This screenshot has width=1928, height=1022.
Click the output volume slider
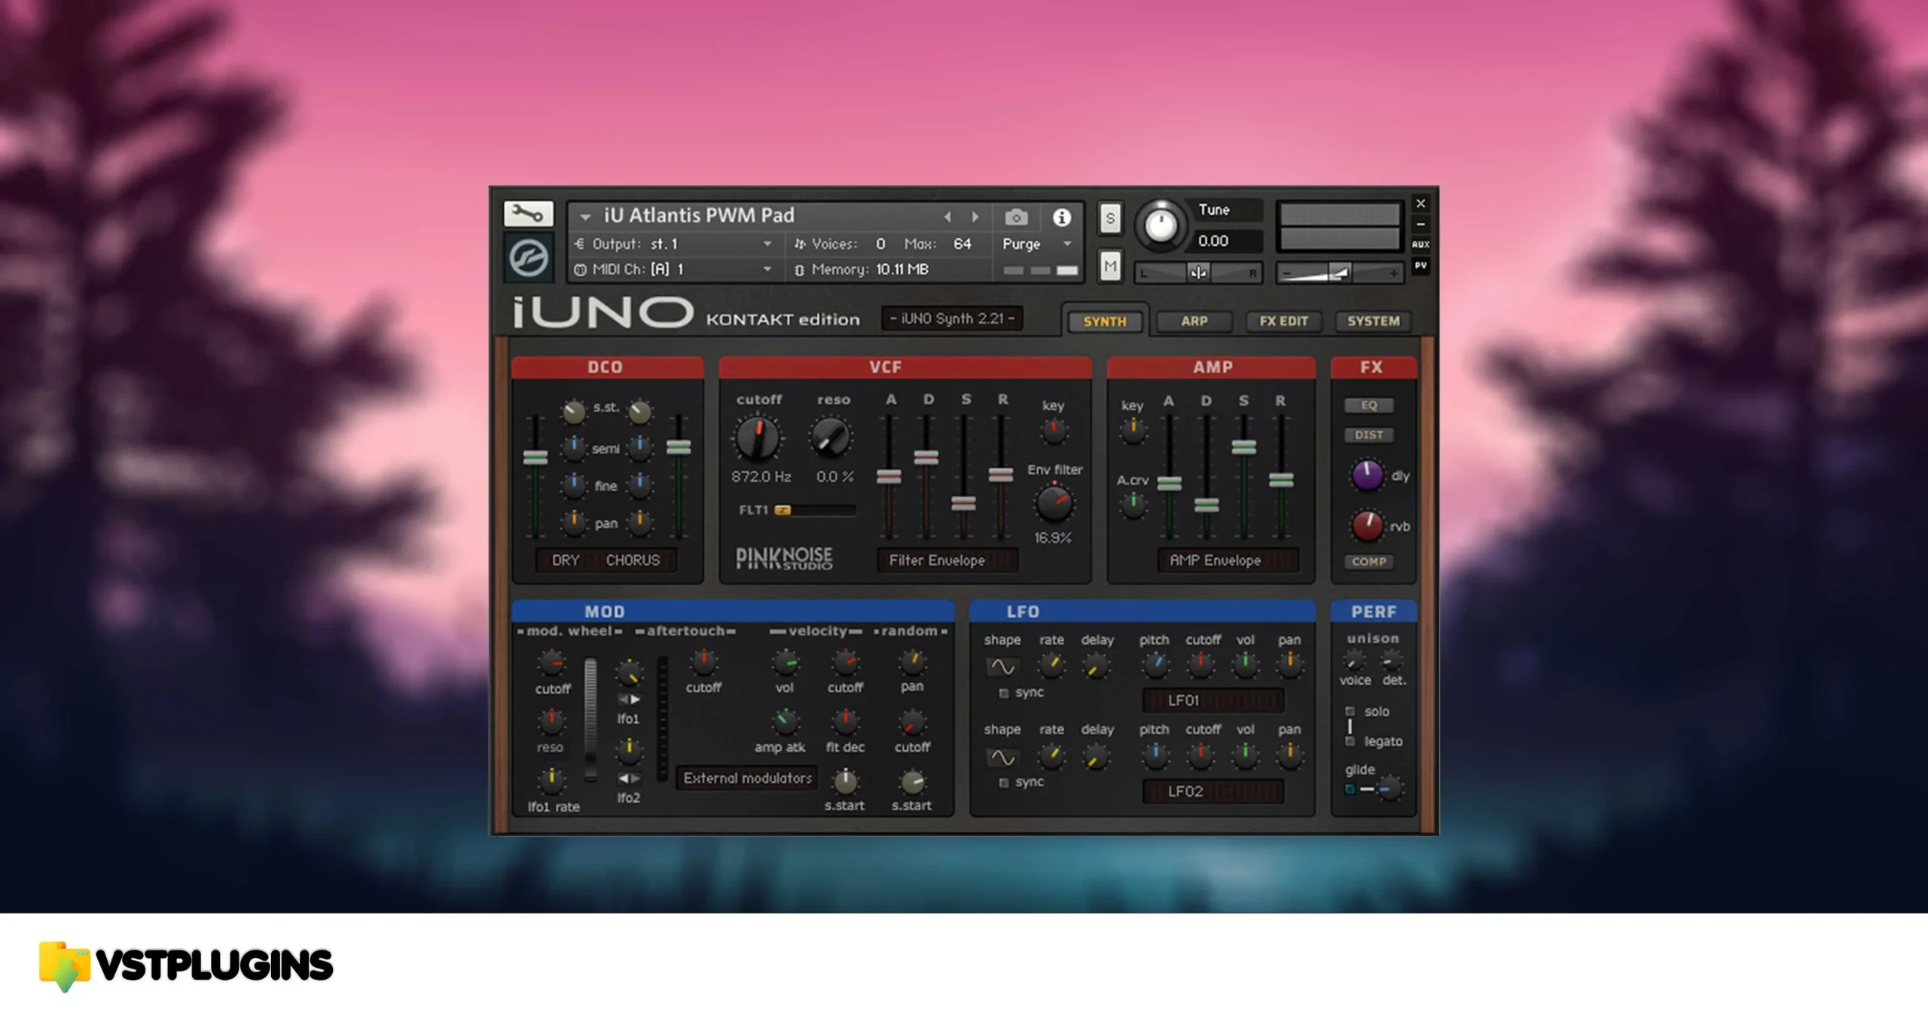click(1339, 273)
